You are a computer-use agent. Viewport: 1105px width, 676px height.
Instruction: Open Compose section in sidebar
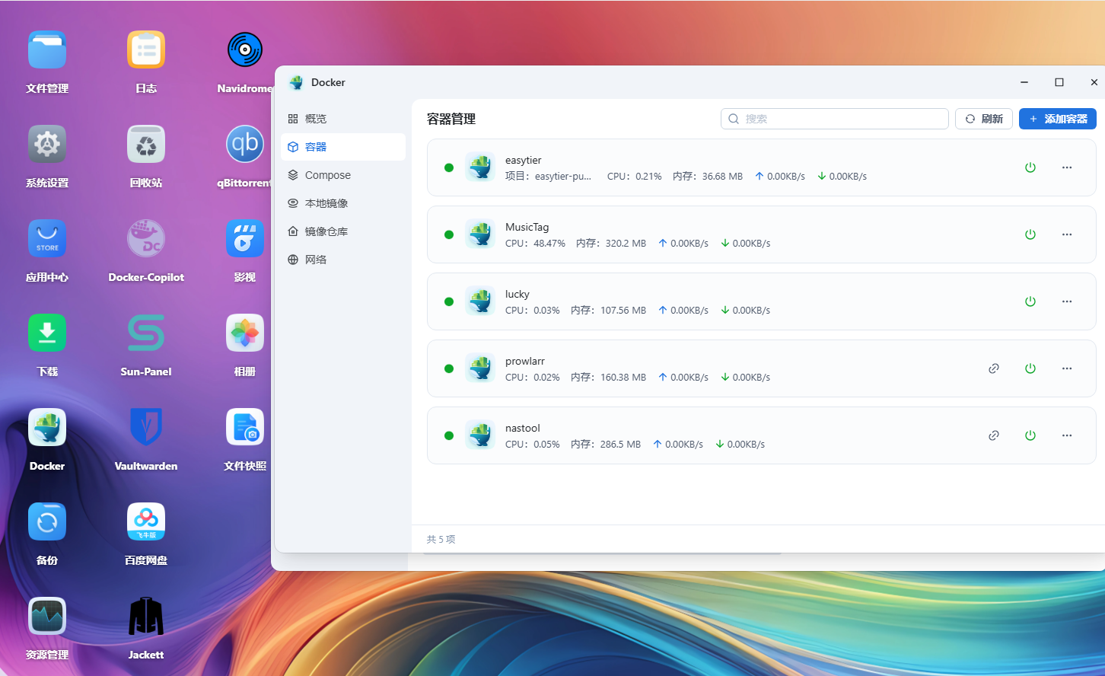point(343,175)
